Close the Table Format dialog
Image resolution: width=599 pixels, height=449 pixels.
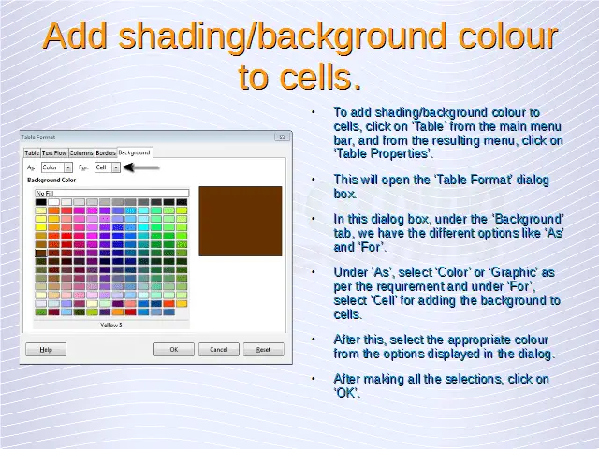click(x=281, y=137)
